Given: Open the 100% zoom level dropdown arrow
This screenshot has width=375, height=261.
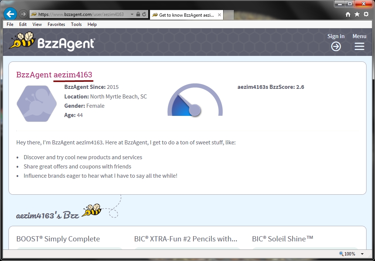Looking at the screenshot, I should 362,254.
